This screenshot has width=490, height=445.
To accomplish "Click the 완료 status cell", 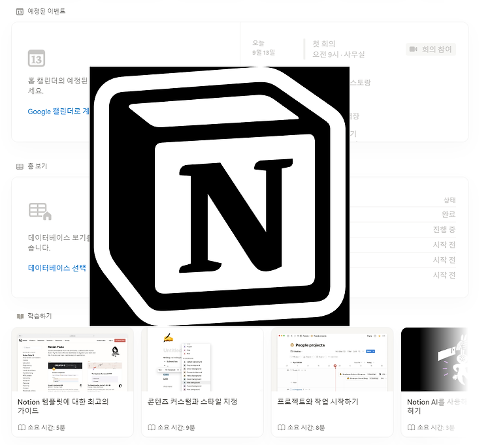I will 448,215.
